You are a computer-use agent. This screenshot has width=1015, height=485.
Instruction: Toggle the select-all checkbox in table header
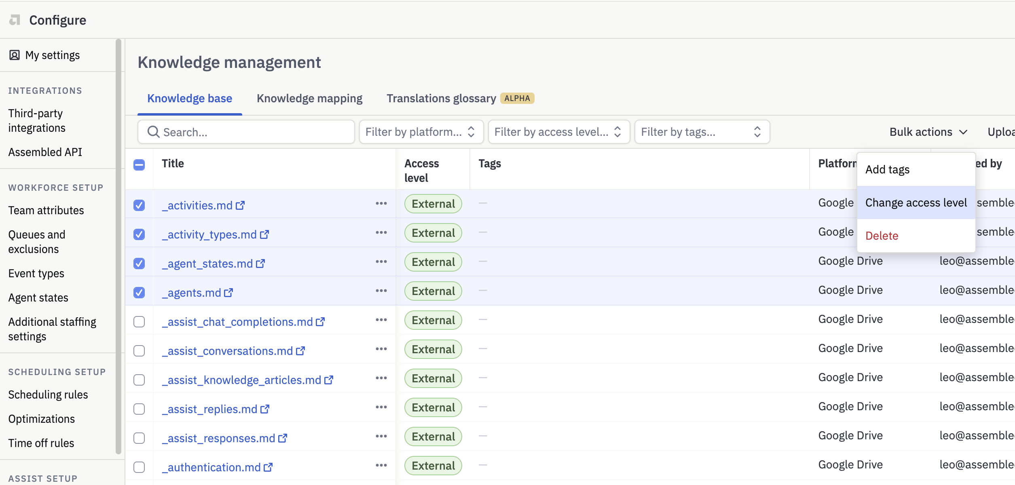pyautogui.click(x=139, y=165)
